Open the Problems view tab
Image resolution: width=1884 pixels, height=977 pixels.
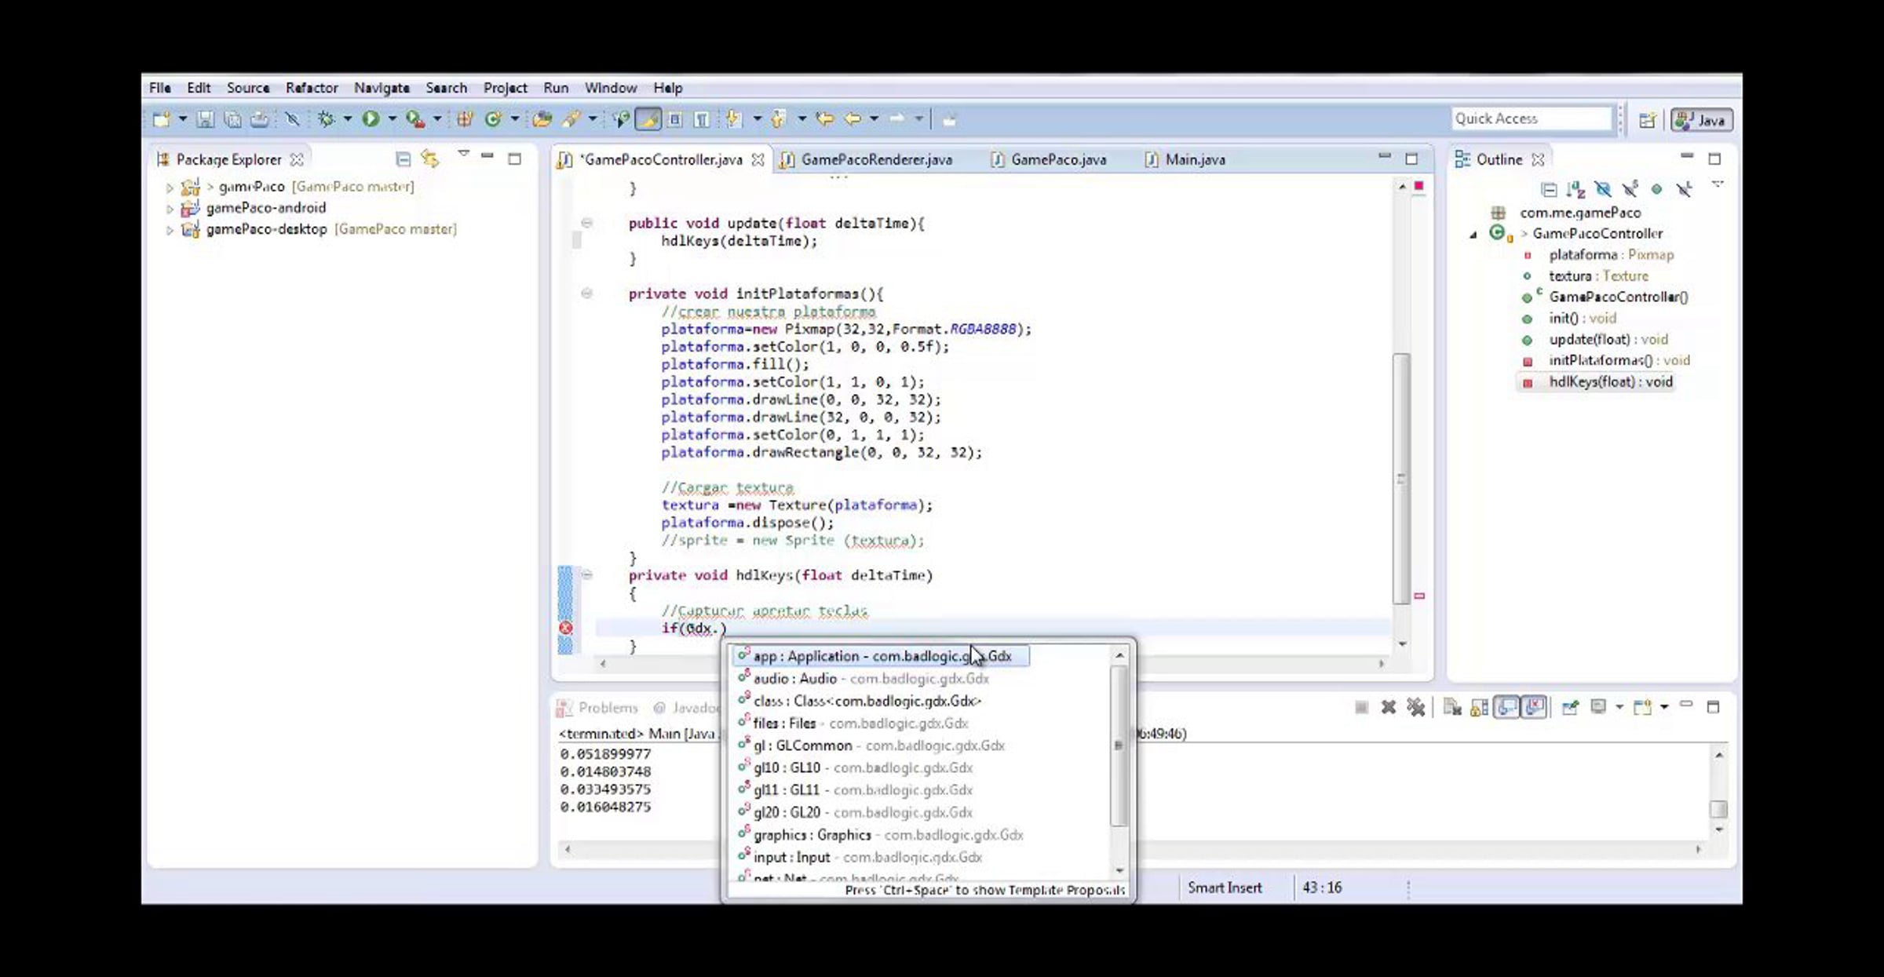tap(598, 708)
